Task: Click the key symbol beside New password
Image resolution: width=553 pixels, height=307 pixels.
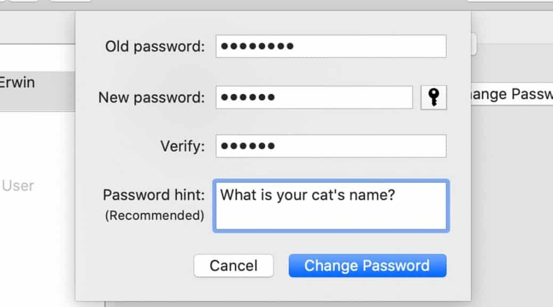Action: 434,97
